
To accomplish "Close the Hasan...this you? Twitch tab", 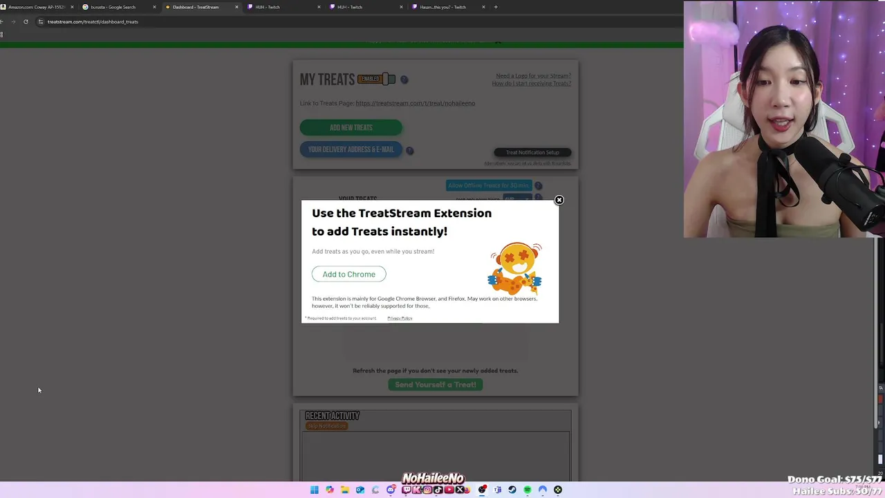I will [x=483, y=7].
